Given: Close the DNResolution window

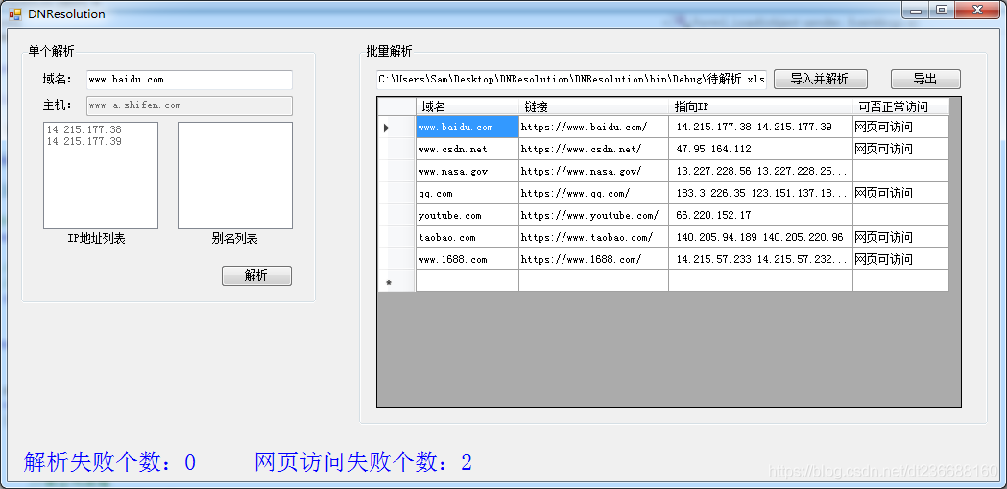Looking at the screenshot, I should pyautogui.click(x=979, y=10).
